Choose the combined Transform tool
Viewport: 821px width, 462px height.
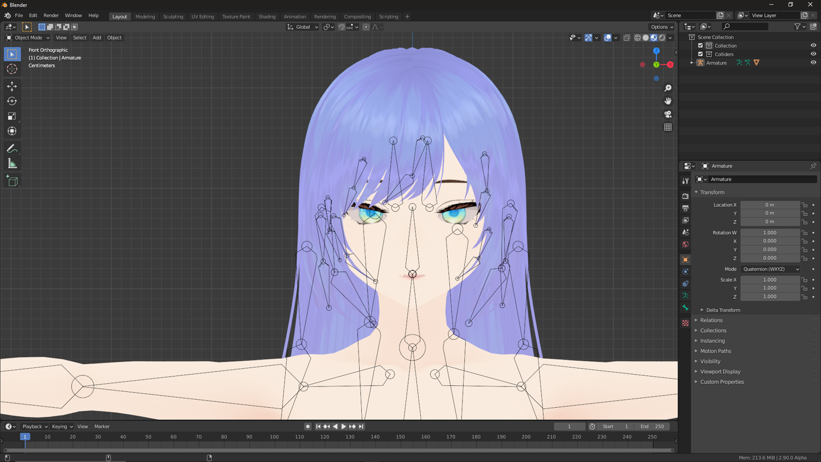click(x=12, y=131)
